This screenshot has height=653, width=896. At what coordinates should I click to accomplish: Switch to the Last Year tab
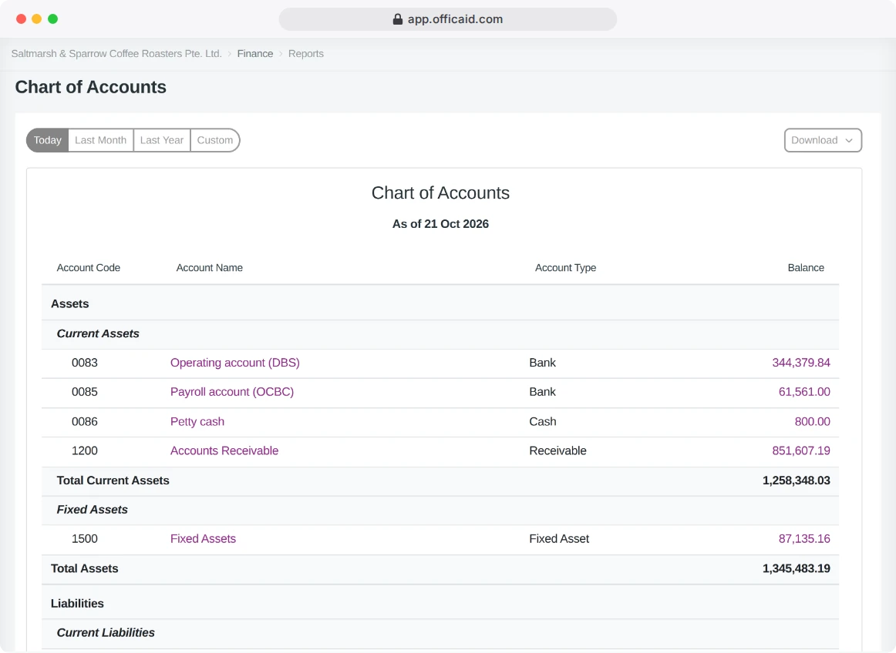click(162, 140)
